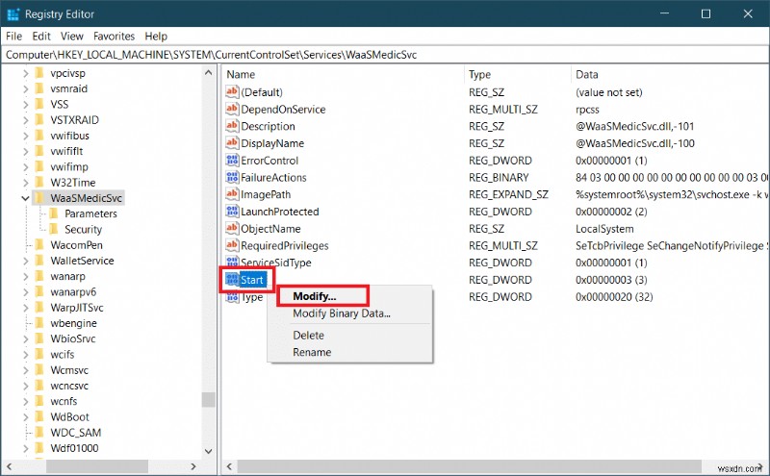Expand the wanarp key
770x476 pixels.
point(26,277)
